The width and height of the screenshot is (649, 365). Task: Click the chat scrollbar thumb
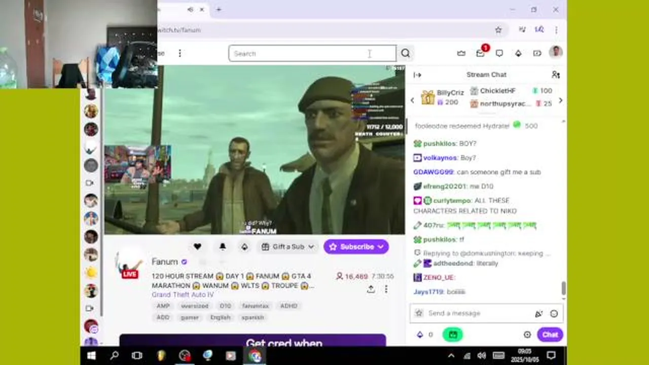click(x=563, y=288)
